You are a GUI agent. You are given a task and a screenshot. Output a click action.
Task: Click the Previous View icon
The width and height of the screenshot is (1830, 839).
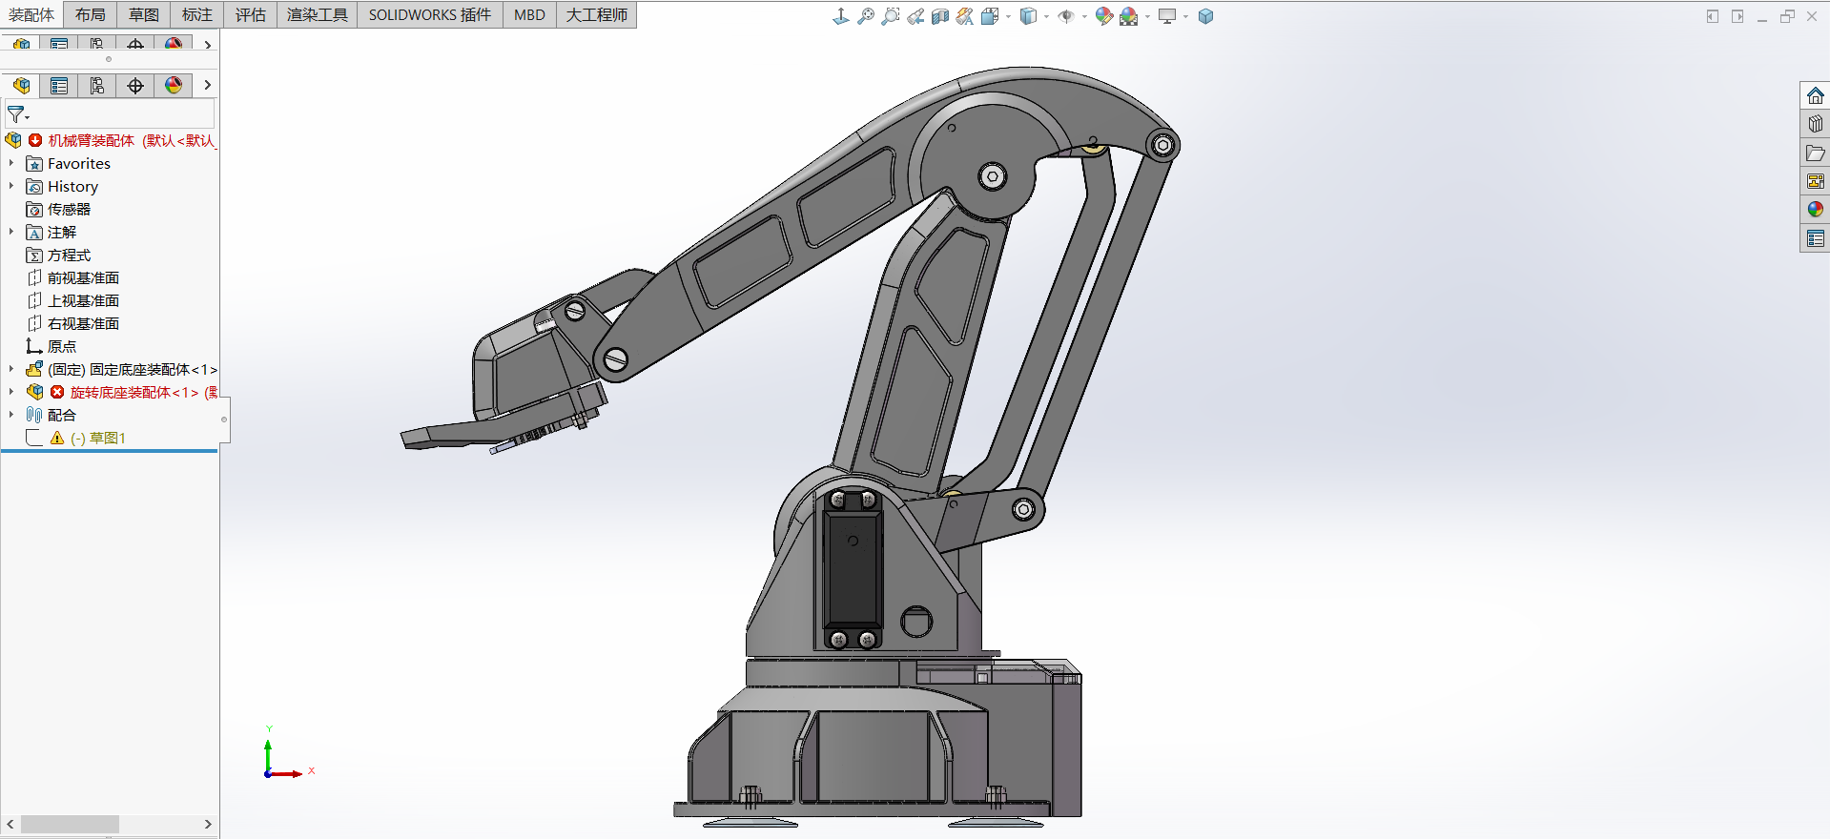click(915, 16)
